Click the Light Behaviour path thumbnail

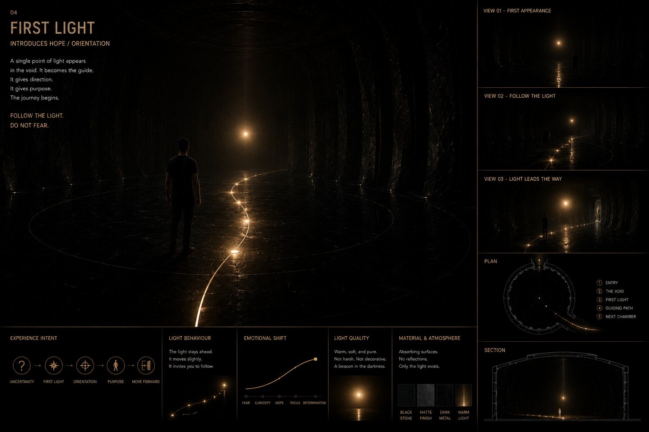click(199, 397)
